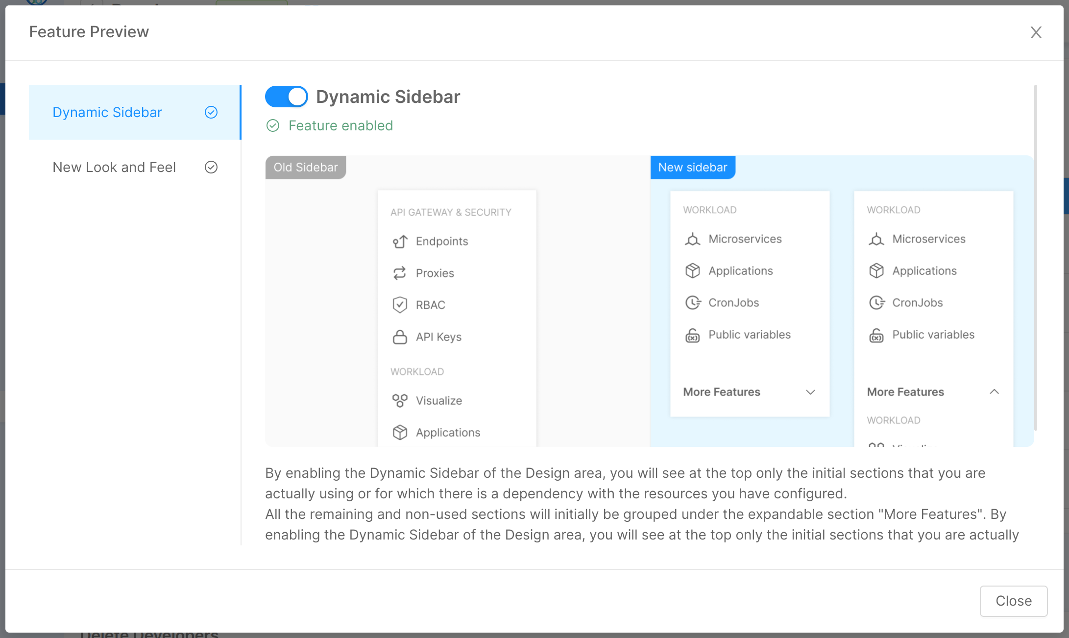Expand More Features in left New sidebar panel

pos(811,392)
